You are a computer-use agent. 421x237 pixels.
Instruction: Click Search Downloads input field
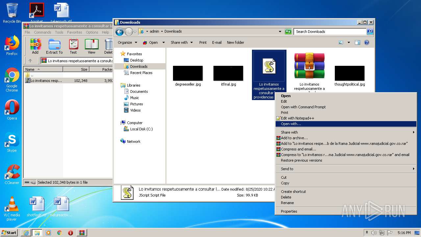pyautogui.click(x=330, y=32)
